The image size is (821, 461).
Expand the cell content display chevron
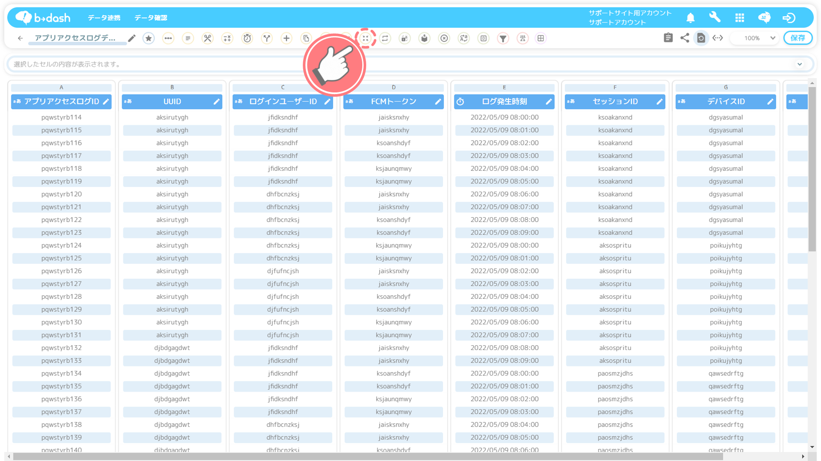point(800,64)
